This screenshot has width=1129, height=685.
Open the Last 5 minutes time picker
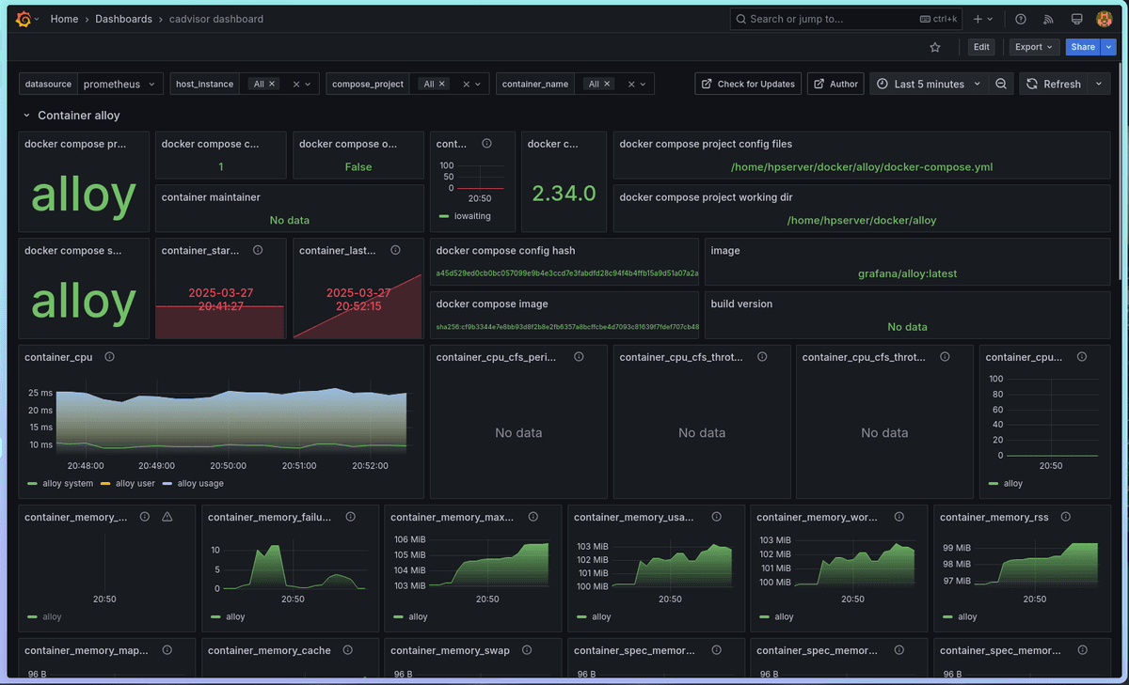coord(929,84)
